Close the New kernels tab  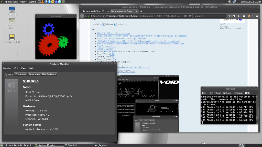pyautogui.click(x=137, y=11)
